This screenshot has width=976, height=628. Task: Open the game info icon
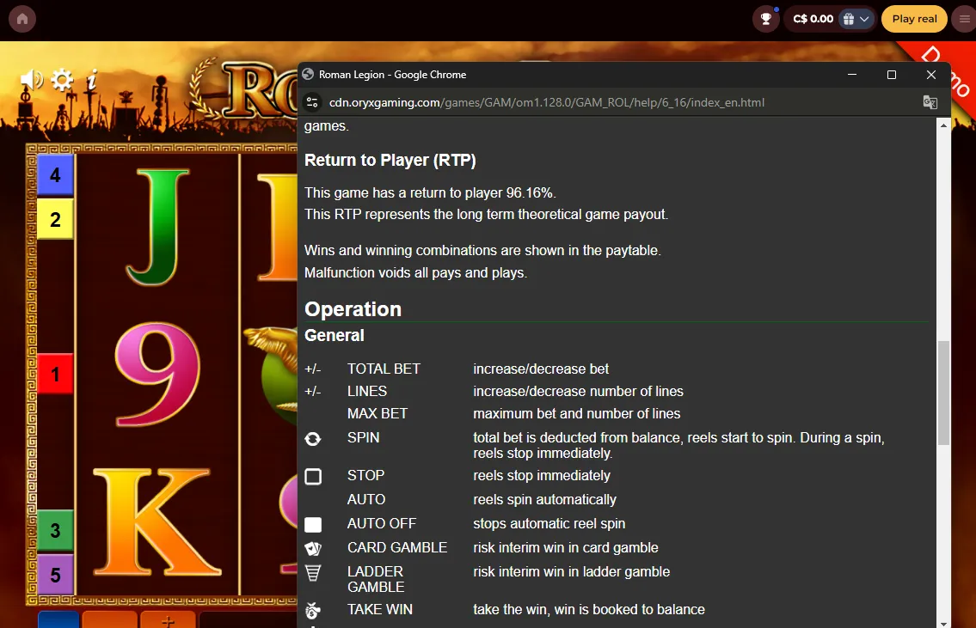point(92,80)
